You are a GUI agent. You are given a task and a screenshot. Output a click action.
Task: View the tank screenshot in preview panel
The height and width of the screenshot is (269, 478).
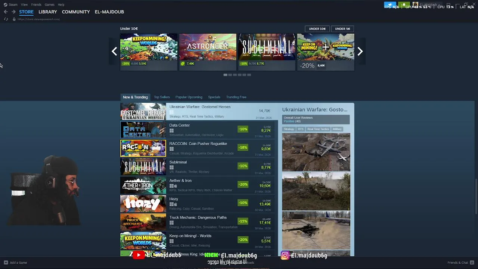316,191
